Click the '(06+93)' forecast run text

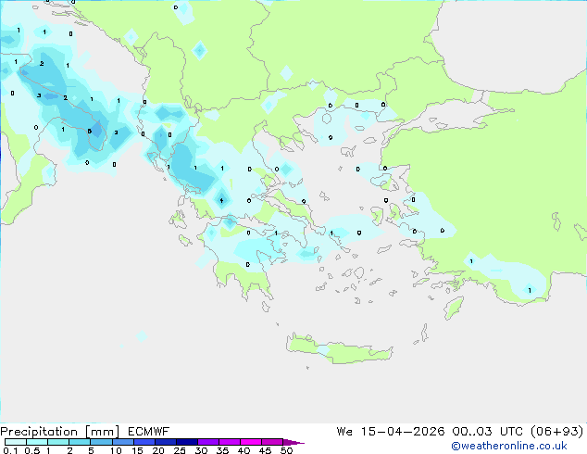[557, 432]
